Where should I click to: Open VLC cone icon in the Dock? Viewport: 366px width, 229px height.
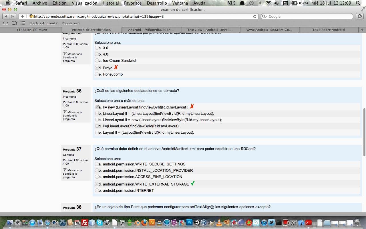coord(219,222)
